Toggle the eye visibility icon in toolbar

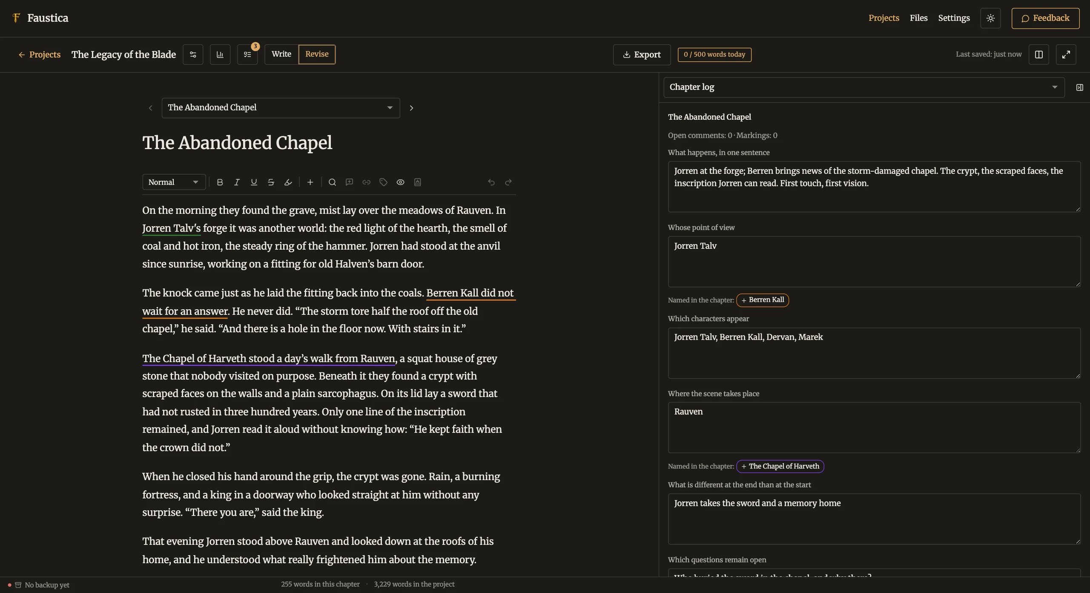[x=400, y=182]
